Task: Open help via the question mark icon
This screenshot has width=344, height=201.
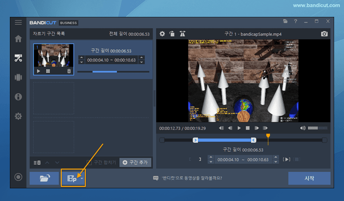Action: click(x=295, y=21)
